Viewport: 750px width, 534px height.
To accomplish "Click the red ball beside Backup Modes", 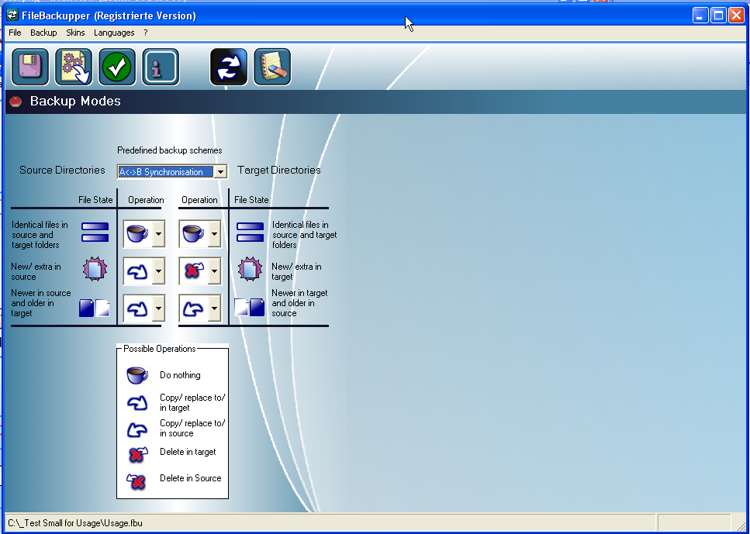I will pyautogui.click(x=16, y=102).
